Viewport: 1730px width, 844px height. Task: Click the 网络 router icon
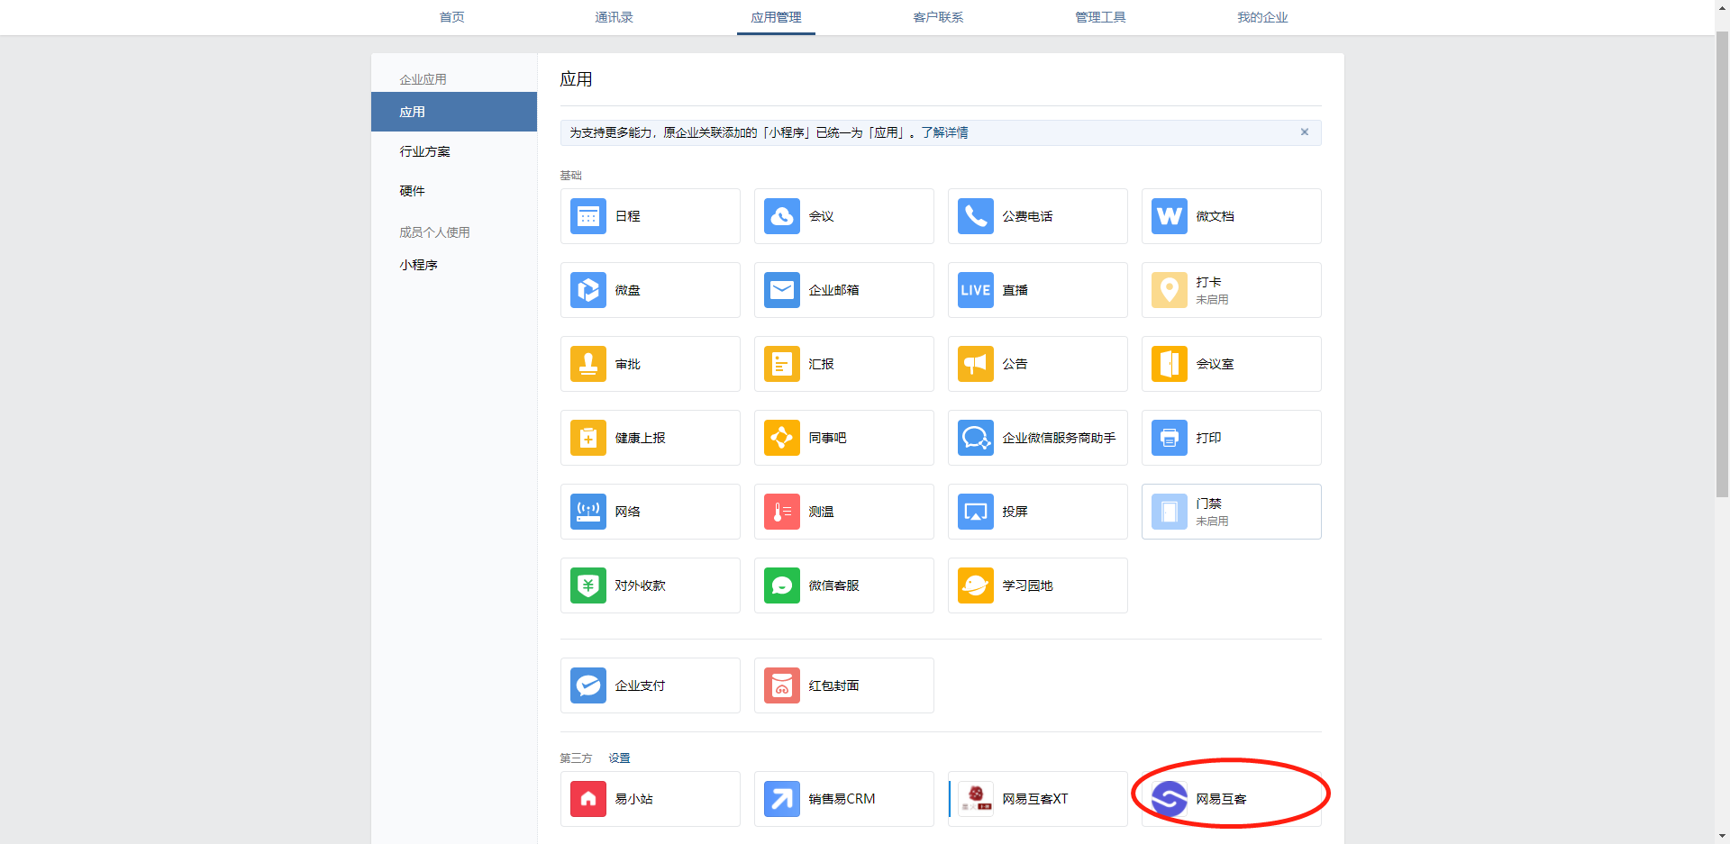(x=587, y=512)
